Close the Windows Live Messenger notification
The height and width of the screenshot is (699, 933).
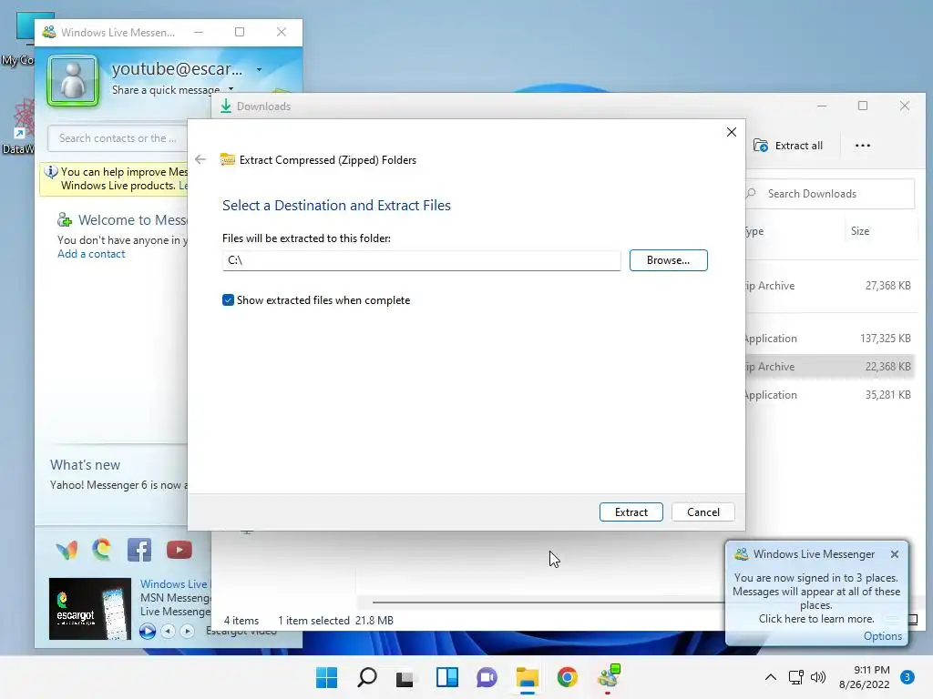895,554
